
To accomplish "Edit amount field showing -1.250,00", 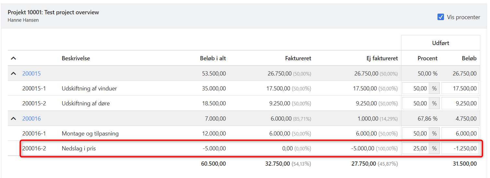I will click(x=460, y=148).
